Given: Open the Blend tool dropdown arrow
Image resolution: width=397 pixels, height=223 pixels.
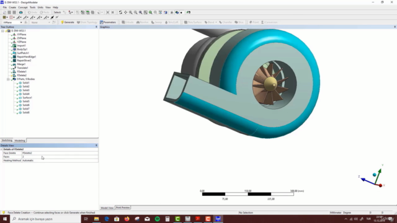Looking at the screenshot, I should tap(216, 22).
